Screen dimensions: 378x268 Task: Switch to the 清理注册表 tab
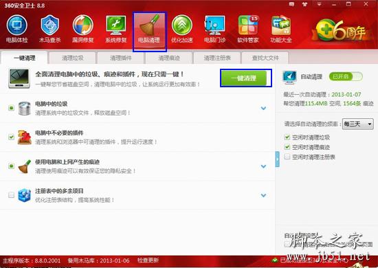point(217,58)
